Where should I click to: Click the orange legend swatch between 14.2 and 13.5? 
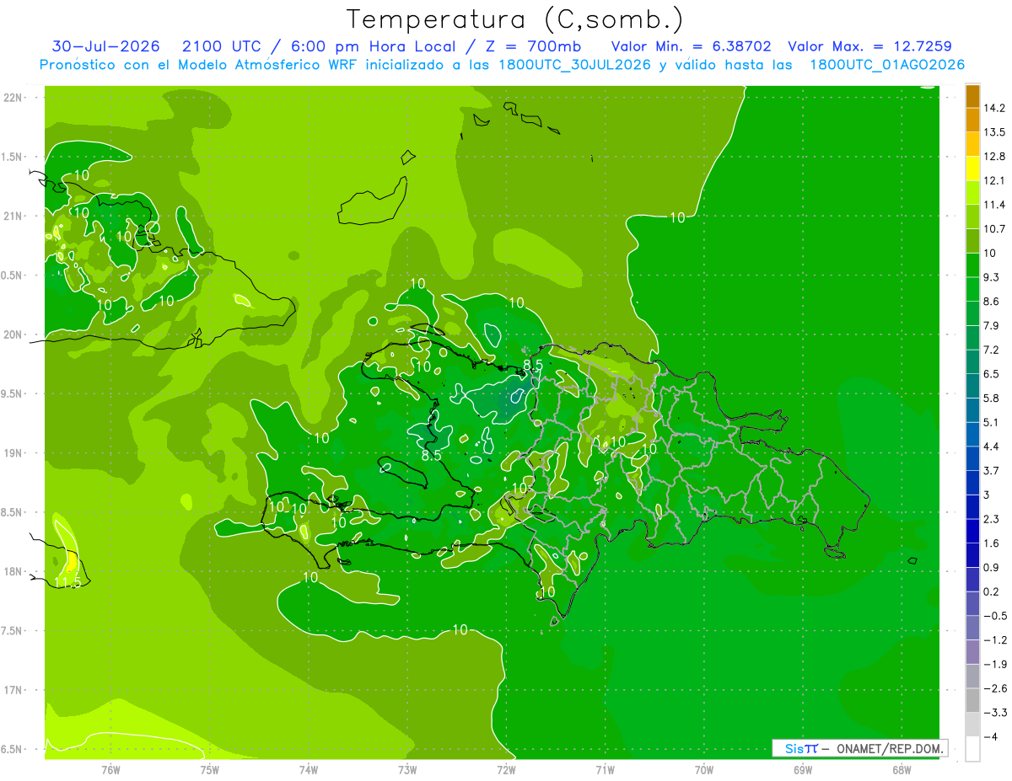coord(972,120)
